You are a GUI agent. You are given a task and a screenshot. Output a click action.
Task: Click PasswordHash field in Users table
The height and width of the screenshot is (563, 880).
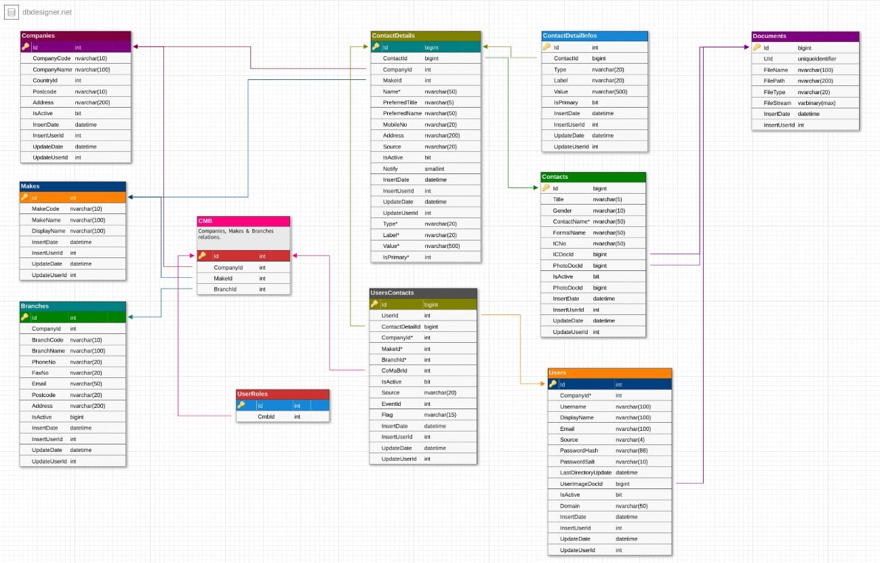(x=609, y=451)
